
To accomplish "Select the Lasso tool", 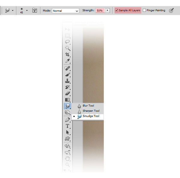I will pos(67,42).
